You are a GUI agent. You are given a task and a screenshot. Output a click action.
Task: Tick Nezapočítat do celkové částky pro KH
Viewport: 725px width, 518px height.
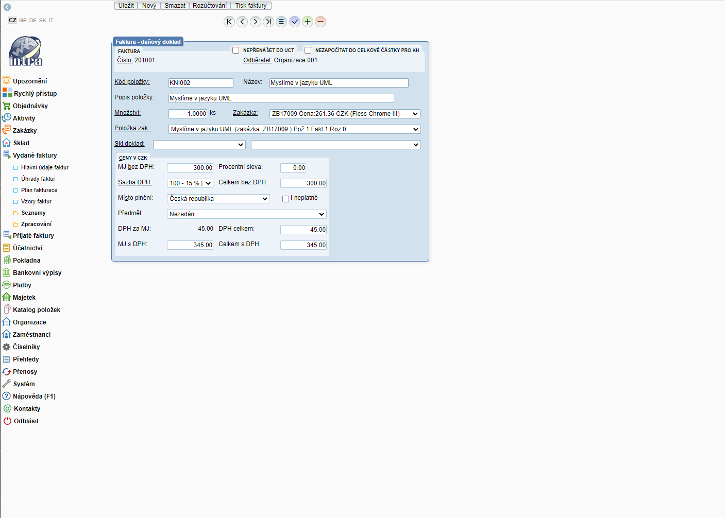[308, 50]
